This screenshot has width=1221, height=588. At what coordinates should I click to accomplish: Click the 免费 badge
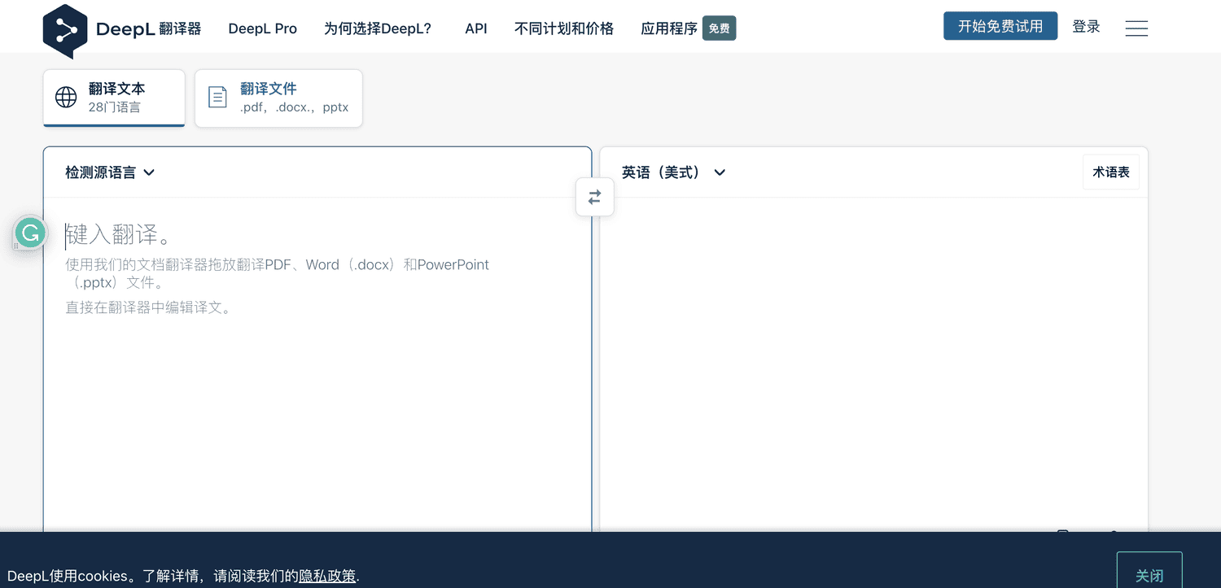719,28
